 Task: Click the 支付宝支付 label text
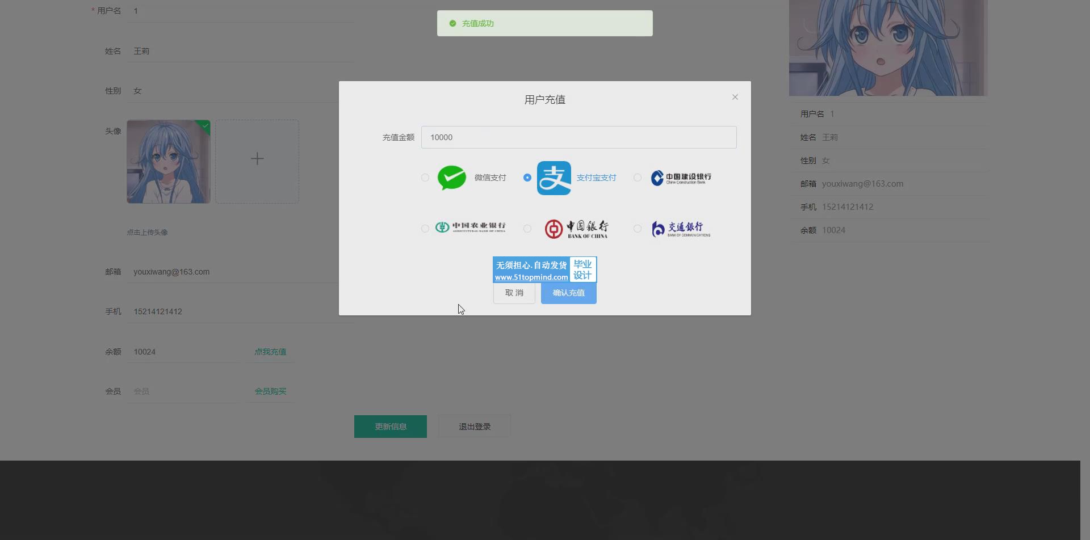(596, 178)
